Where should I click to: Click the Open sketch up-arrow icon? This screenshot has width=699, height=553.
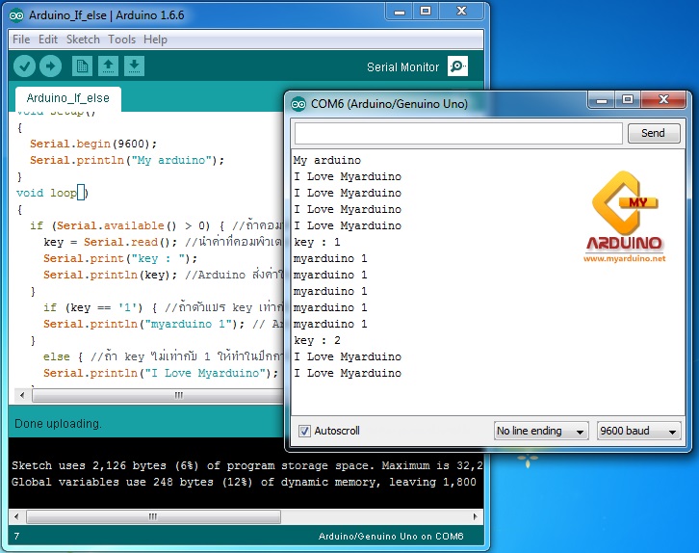(x=109, y=66)
